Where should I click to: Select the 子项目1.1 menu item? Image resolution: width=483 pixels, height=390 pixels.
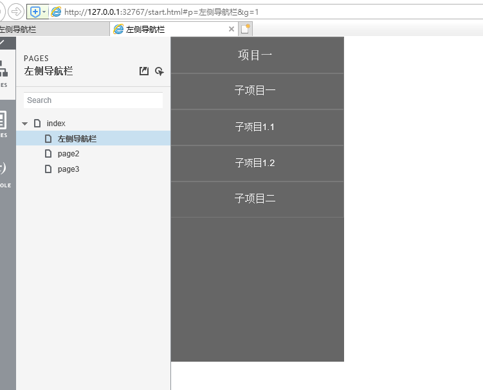click(257, 127)
